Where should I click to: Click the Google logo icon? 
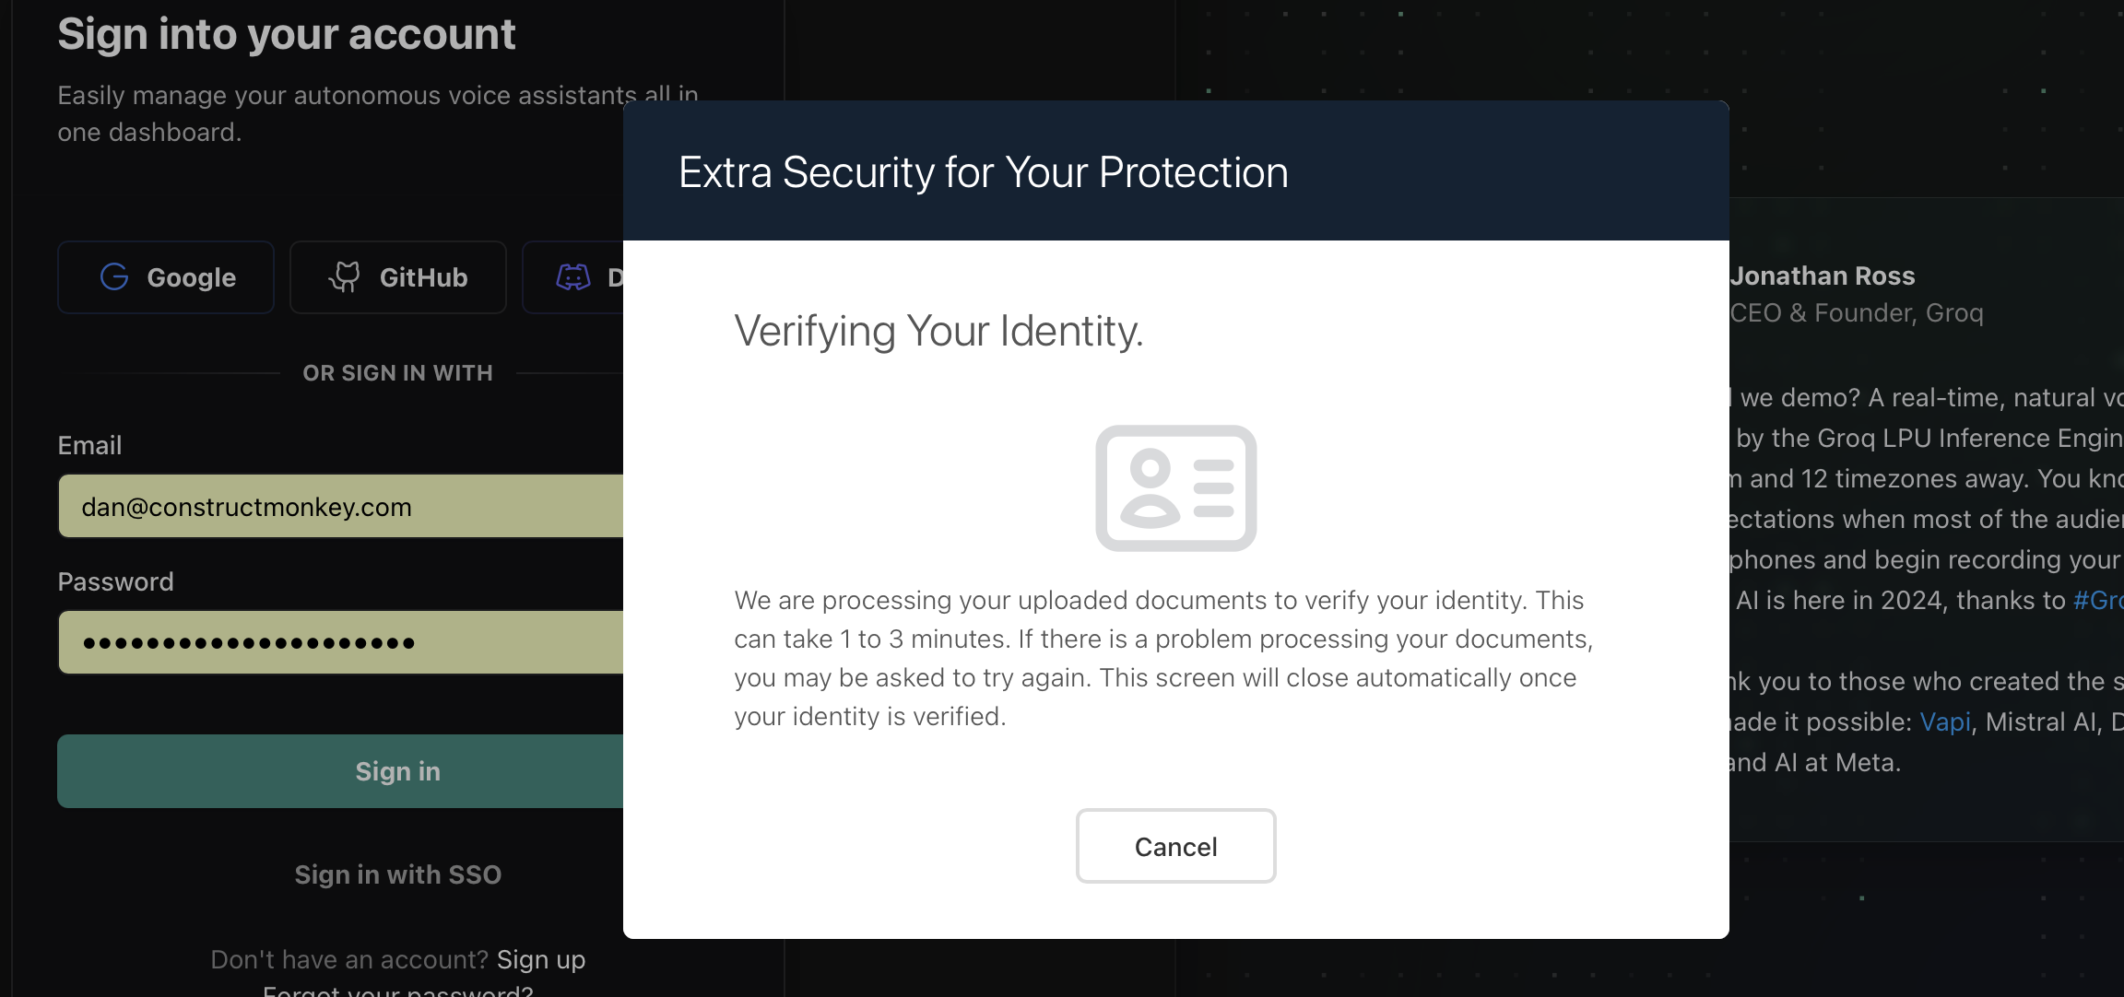[114, 276]
